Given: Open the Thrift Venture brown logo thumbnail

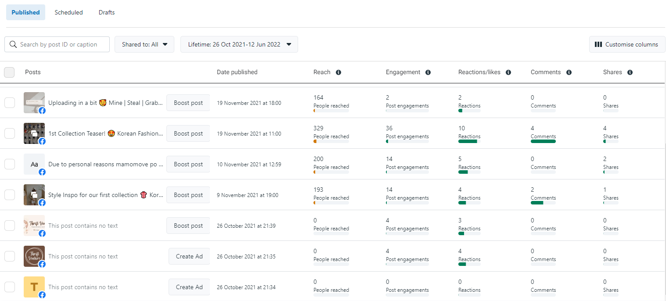Looking at the screenshot, I should click(x=34, y=256).
